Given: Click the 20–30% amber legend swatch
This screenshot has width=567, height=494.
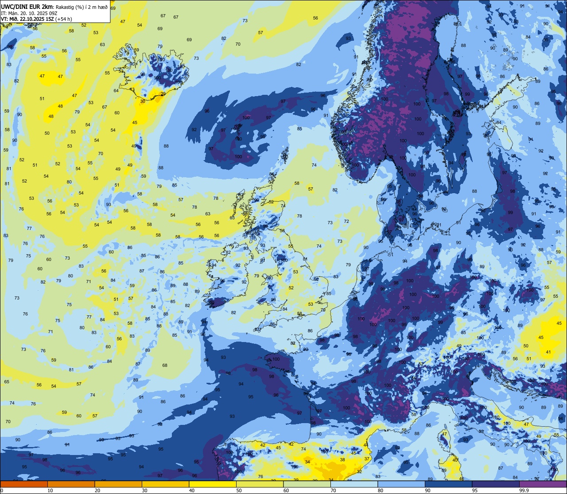Looking at the screenshot, I should click(118, 484).
